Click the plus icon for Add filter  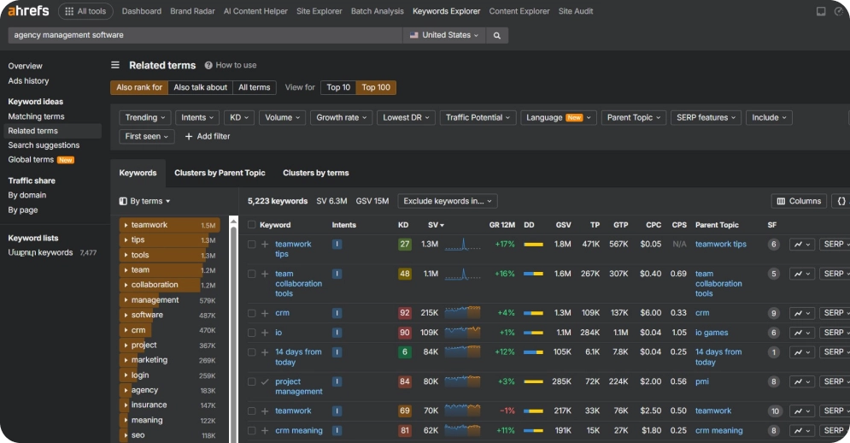[x=189, y=136]
